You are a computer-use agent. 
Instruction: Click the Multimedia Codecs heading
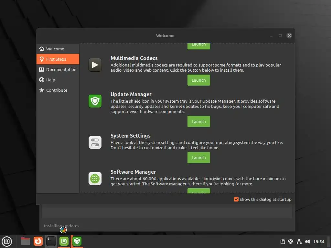[x=134, y=58]
